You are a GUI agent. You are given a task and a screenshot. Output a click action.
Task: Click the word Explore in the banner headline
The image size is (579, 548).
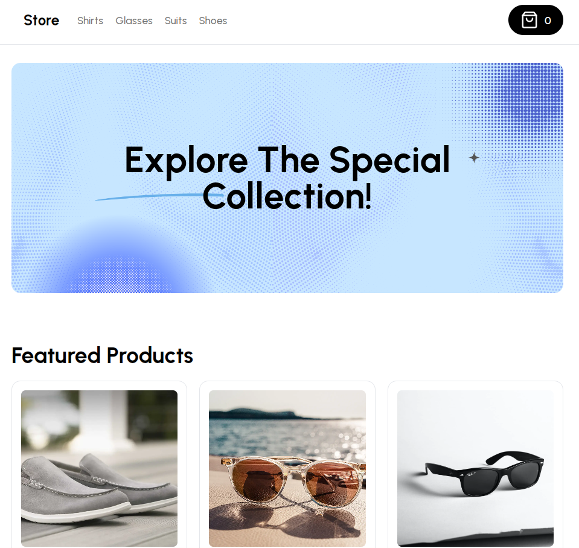[x=186, y=161]
